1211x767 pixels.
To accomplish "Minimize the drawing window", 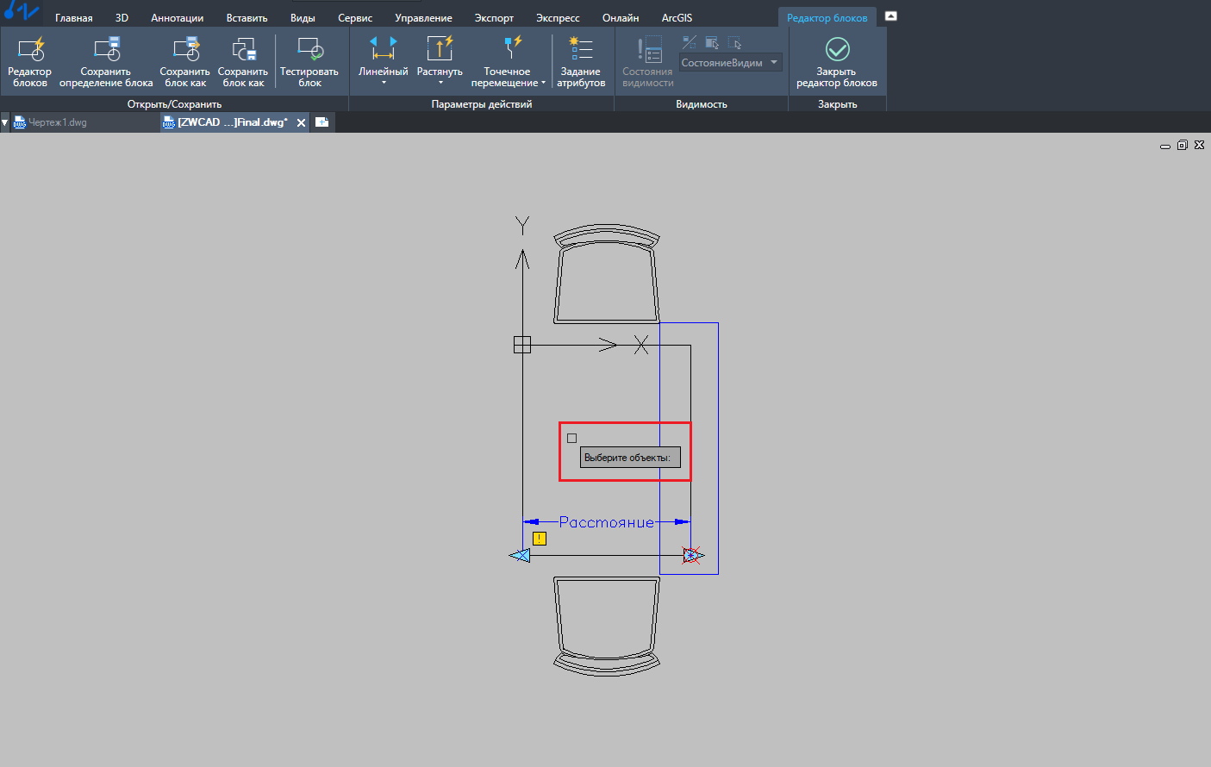I will click(x=1165, y=146).
